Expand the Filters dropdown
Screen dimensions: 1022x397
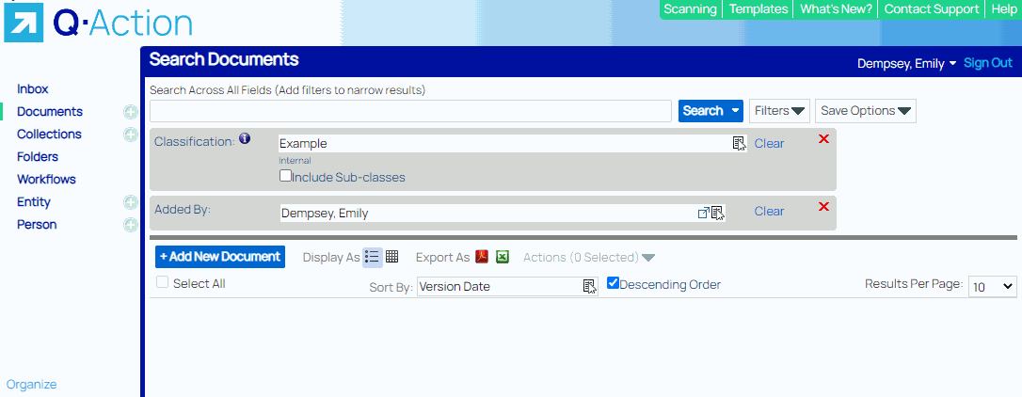coord(780,111)
